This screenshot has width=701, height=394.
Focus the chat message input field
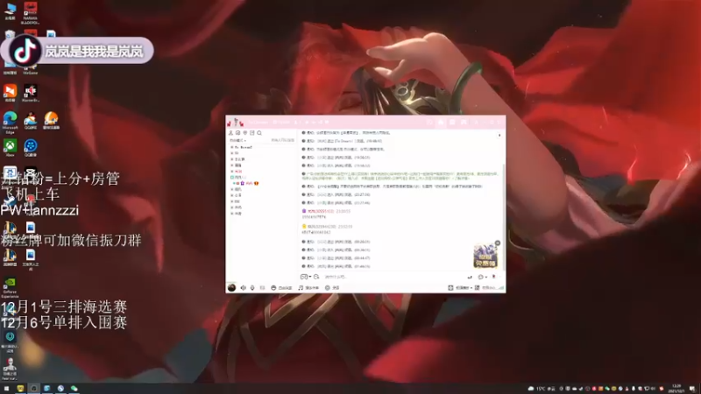click(393, 277)
